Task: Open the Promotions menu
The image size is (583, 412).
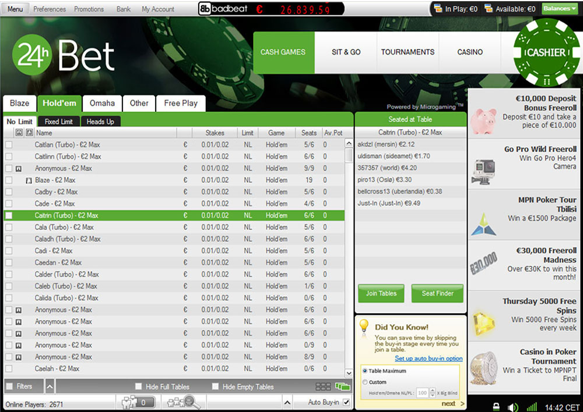Action: tap(89, 9)
